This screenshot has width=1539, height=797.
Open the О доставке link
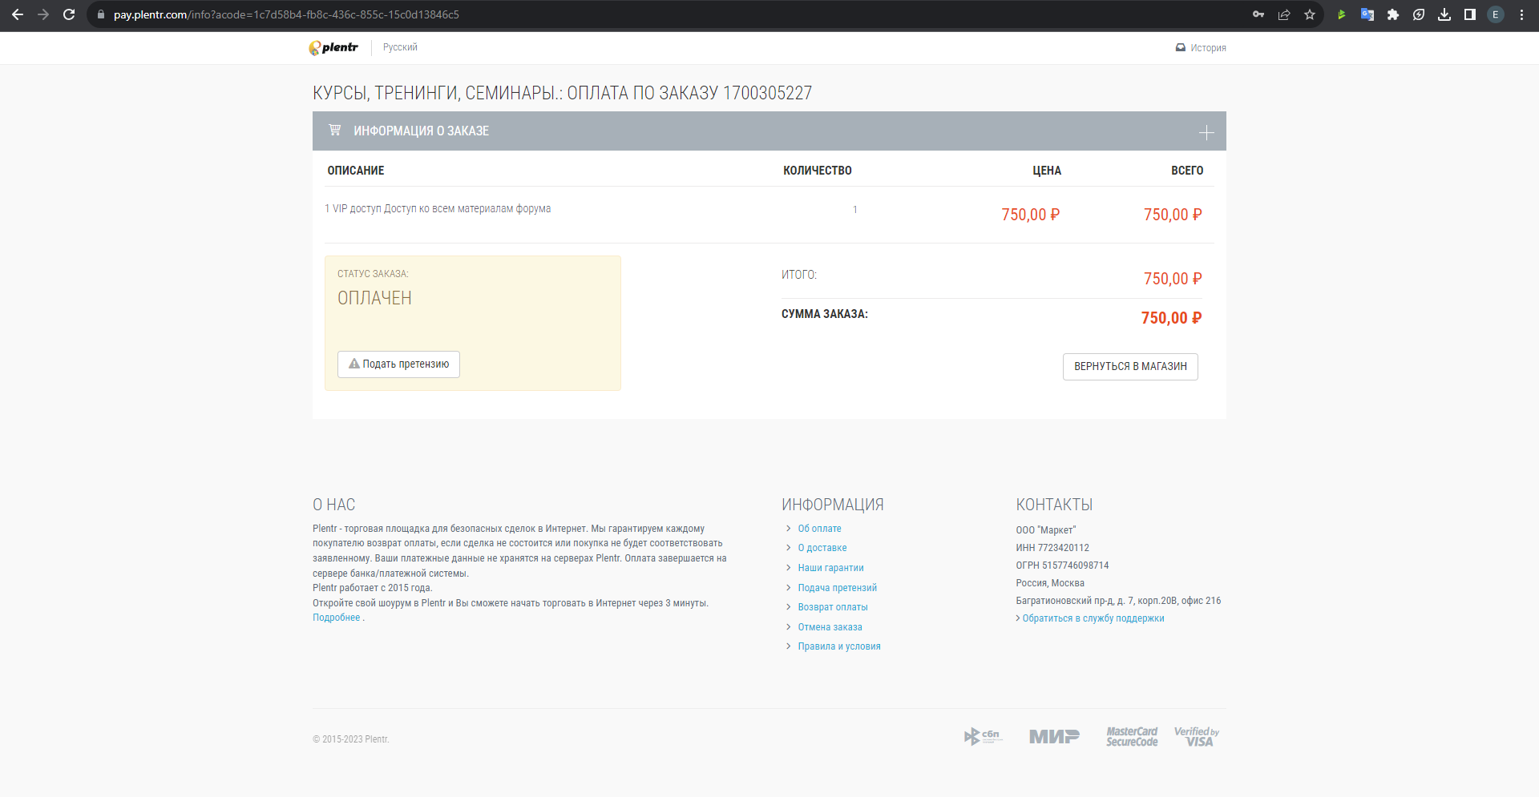tap(822, 548)
